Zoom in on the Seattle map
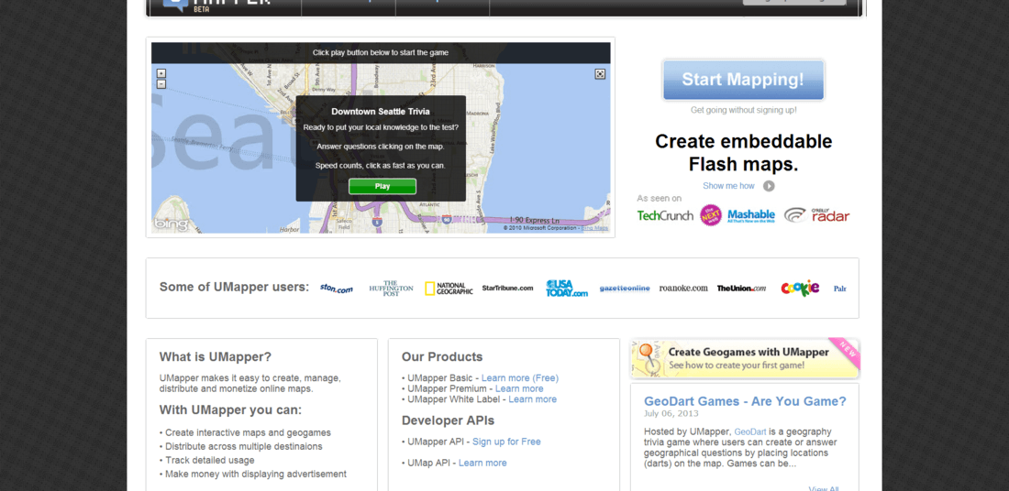Screen dimensions: 1009x491 161,74
